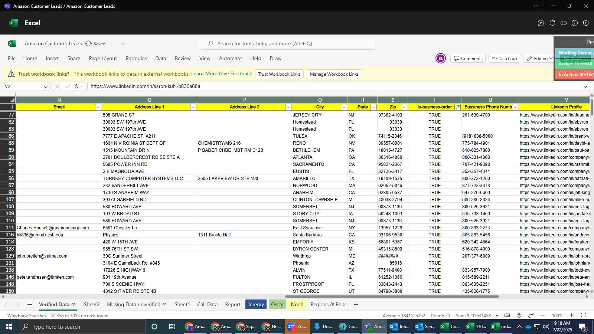This screenshot has width=594, height=334.
Task: Click Workbook Statistics in status bar
Action: pos(27,315)
